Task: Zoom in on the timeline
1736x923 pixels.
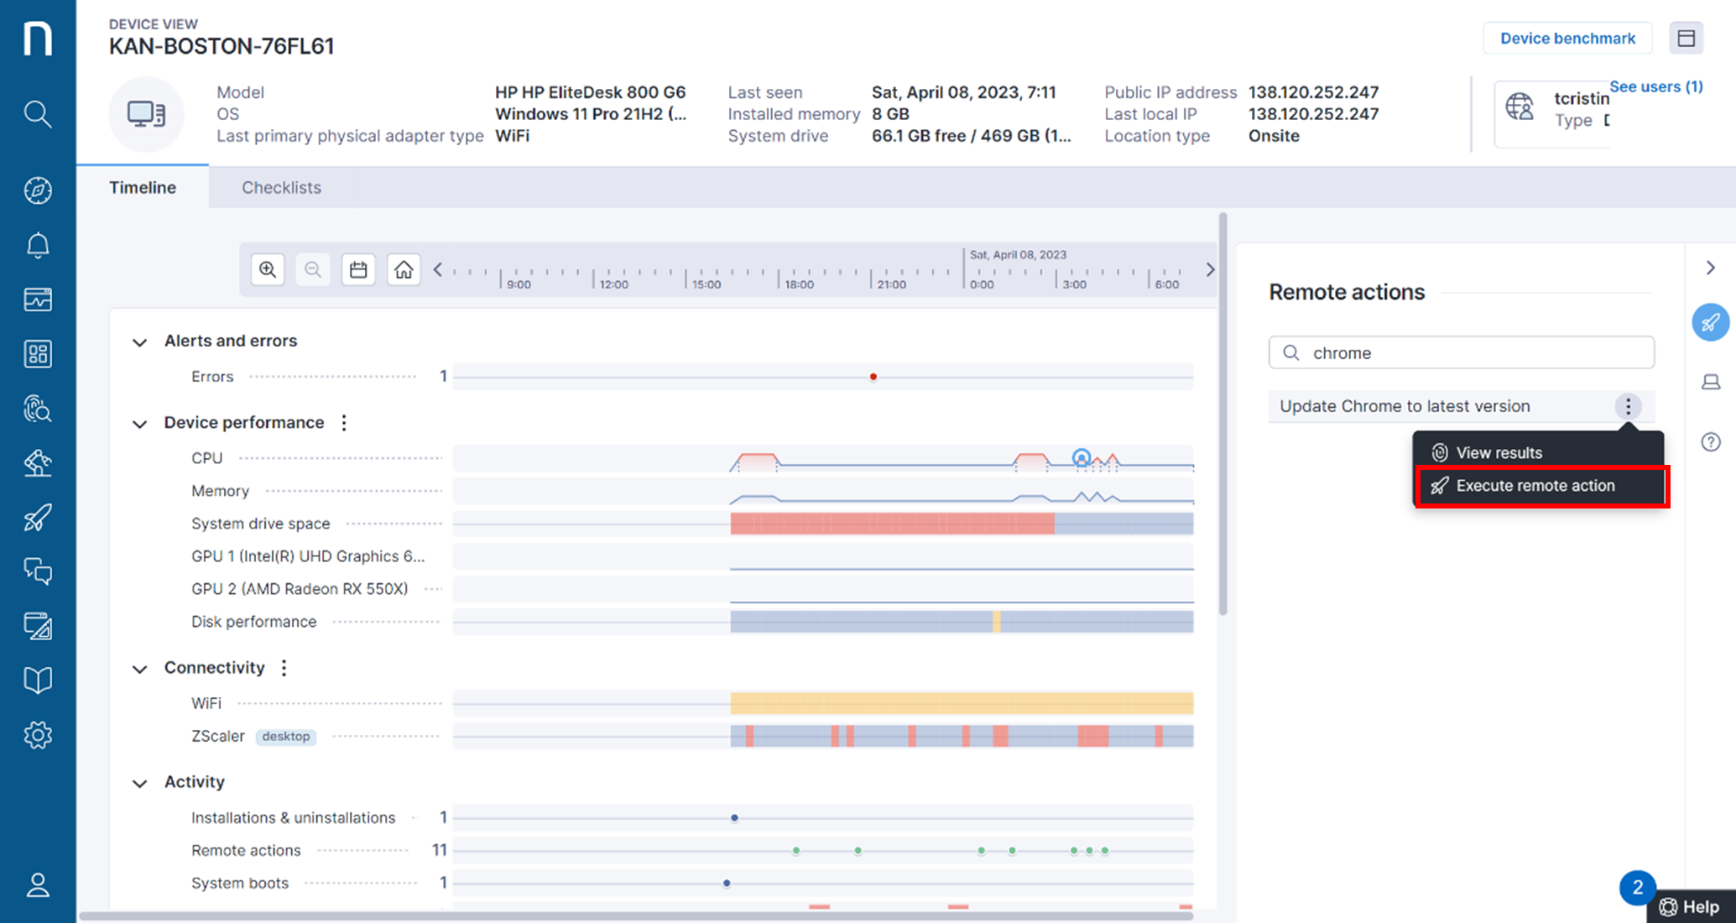Action: pos(268,269)
